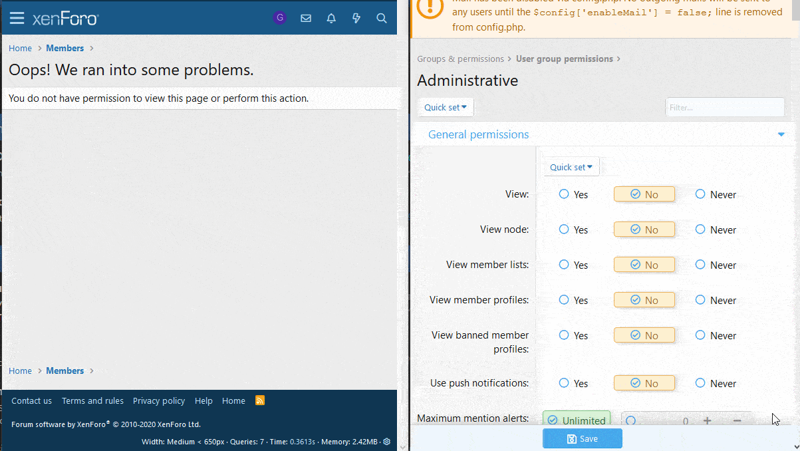Click the user avatar G icon

point(280,18)
